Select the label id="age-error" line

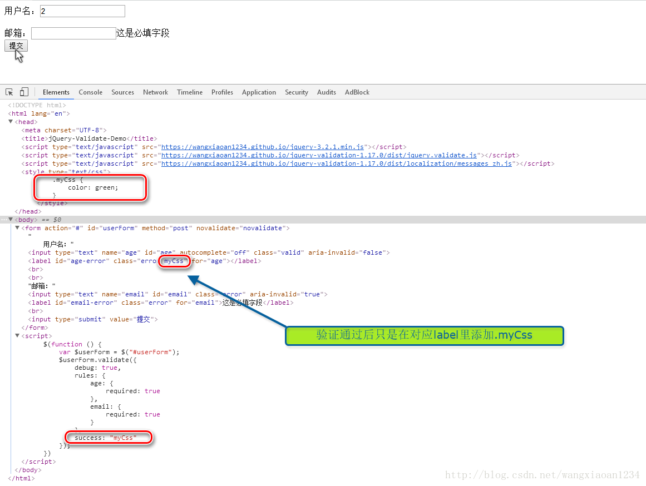[145, 261]
